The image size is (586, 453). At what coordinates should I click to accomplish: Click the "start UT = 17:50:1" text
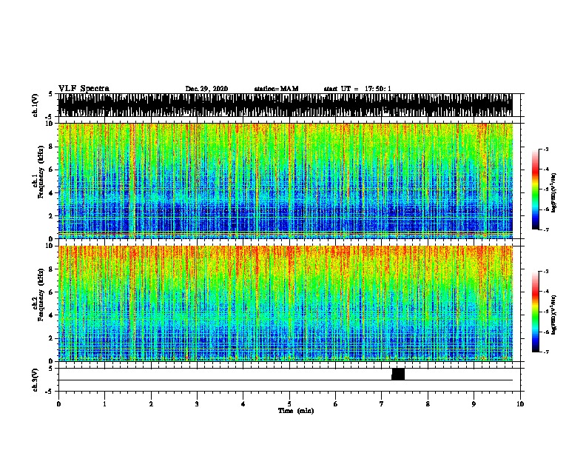coord(357,89)
